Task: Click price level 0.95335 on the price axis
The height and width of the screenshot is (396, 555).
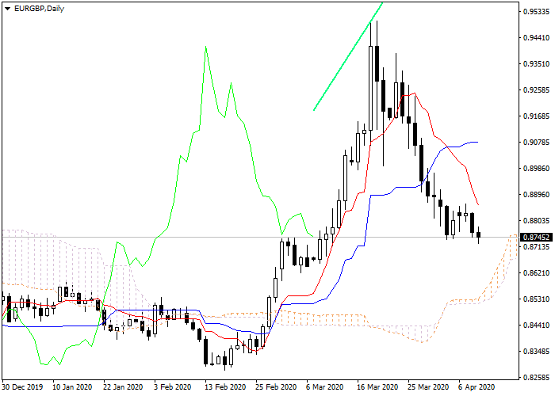Action: (536, 12)
